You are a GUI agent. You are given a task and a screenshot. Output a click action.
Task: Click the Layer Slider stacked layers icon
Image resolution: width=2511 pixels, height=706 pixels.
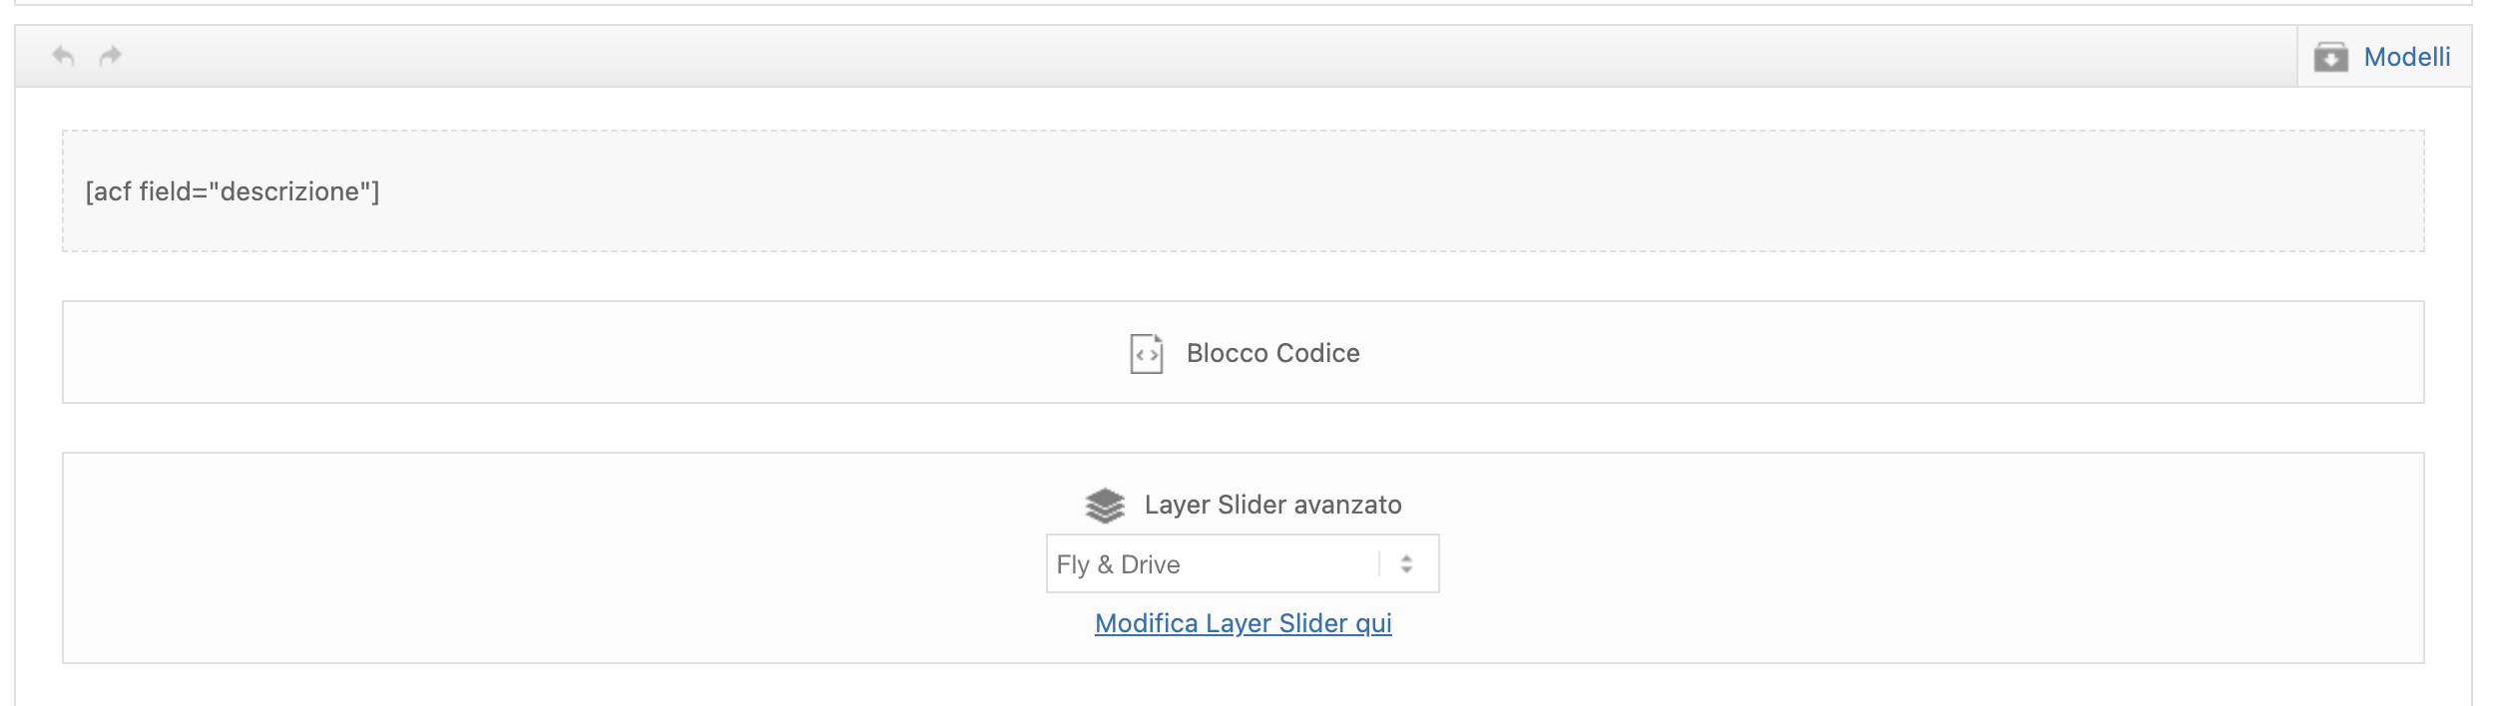point(1104,506)
